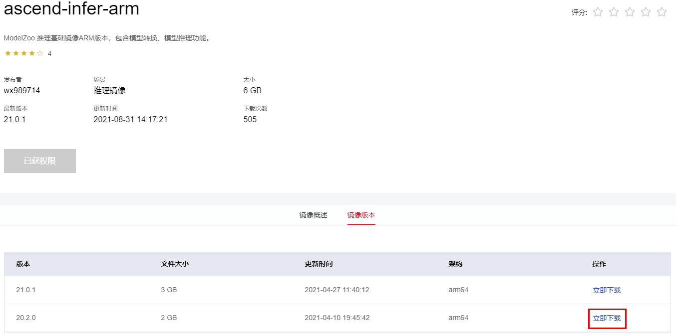Click the 操作 column header
Screen dimensions: 676x335
(599, 264)
